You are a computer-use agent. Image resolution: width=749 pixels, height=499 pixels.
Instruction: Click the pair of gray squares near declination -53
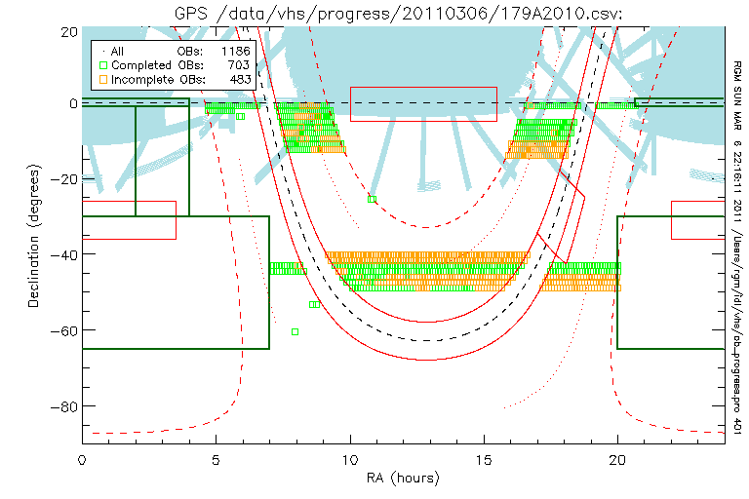(x=314, y=304)
